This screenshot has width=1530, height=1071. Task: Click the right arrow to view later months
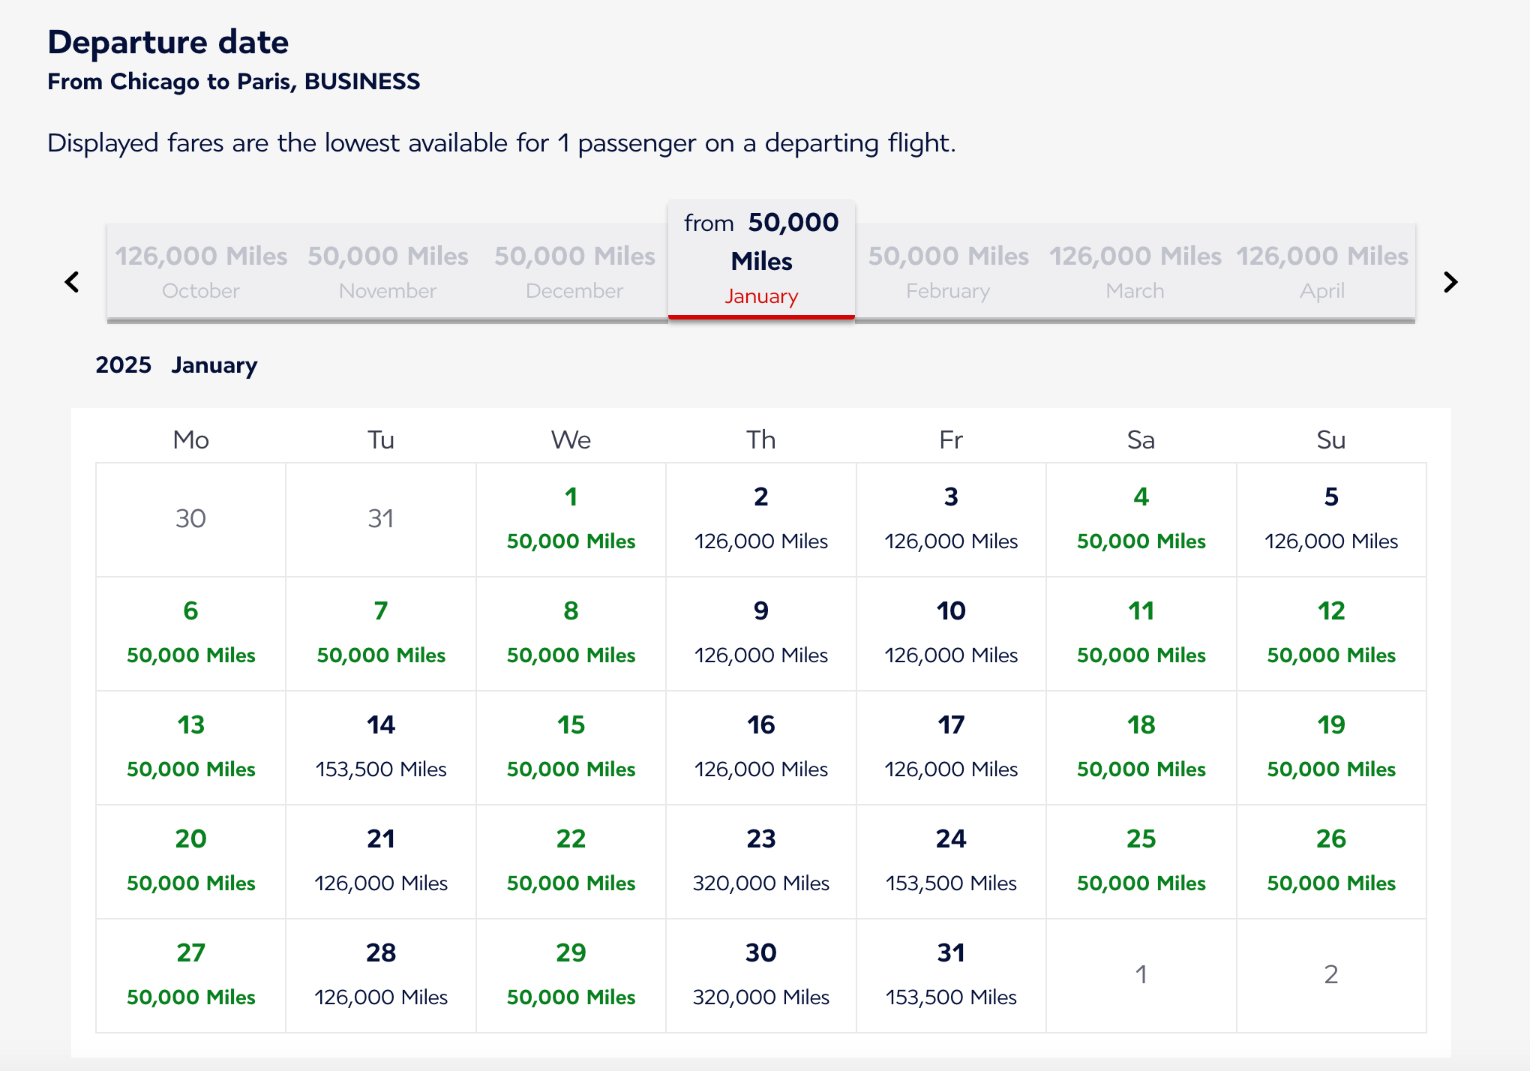[x=1452, y=282]
